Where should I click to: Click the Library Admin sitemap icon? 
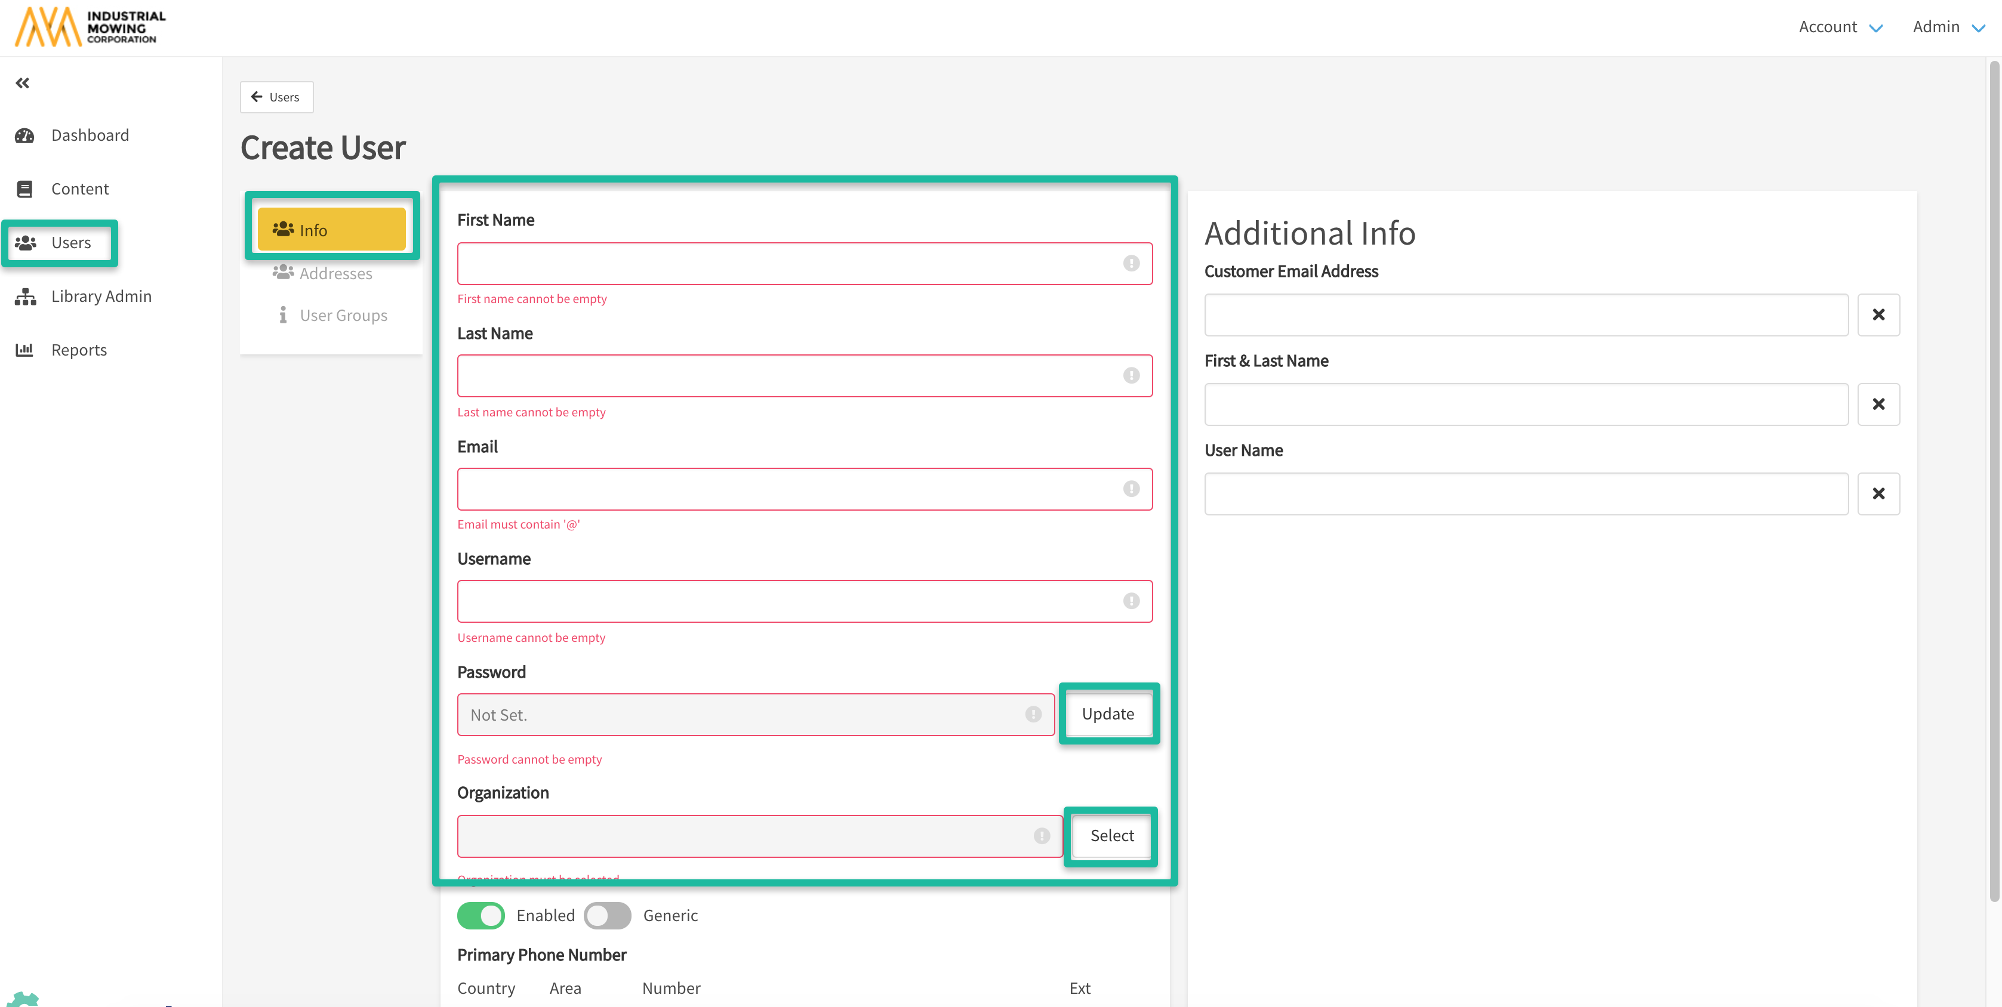[25, 297]
